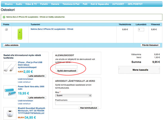Open the Power Bank Vara-akku 3000 mAh link

point(31,88)
